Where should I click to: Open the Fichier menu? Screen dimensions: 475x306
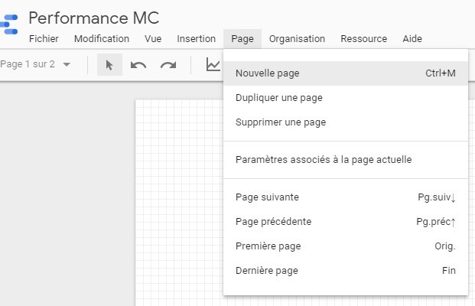pyautogui.click(x=44, y=39)
